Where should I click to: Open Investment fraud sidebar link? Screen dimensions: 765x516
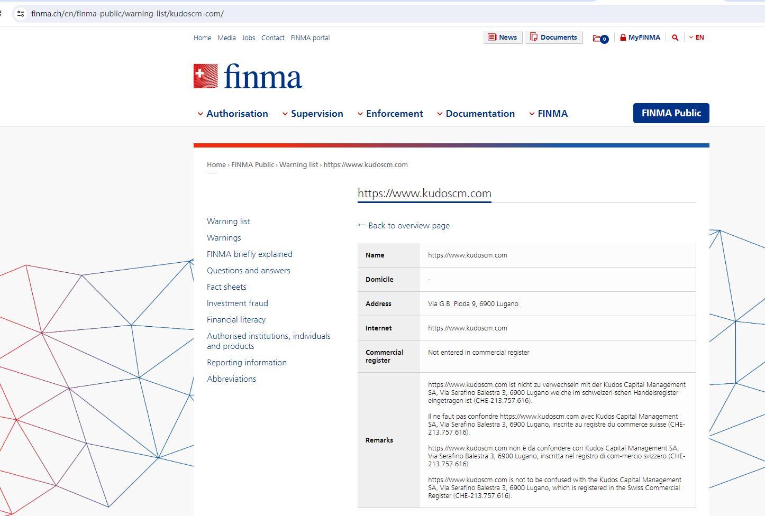pos(237,303)
